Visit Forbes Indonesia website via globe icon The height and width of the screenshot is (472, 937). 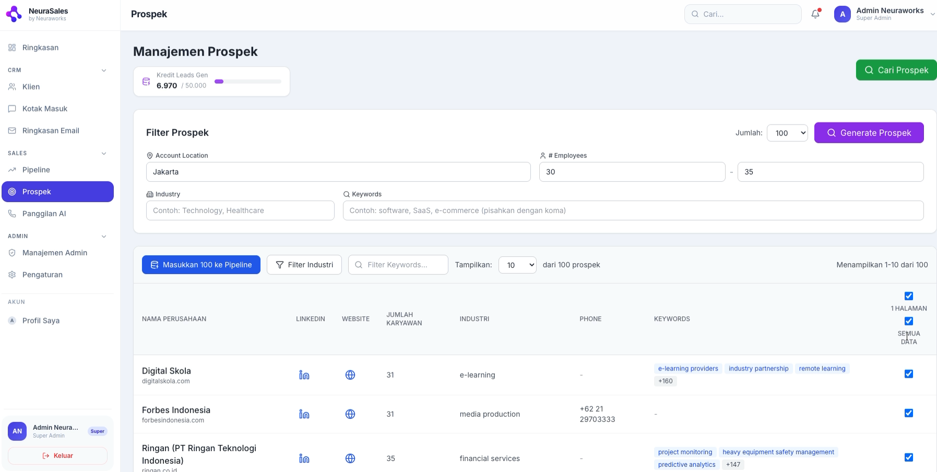pos(350,414)
